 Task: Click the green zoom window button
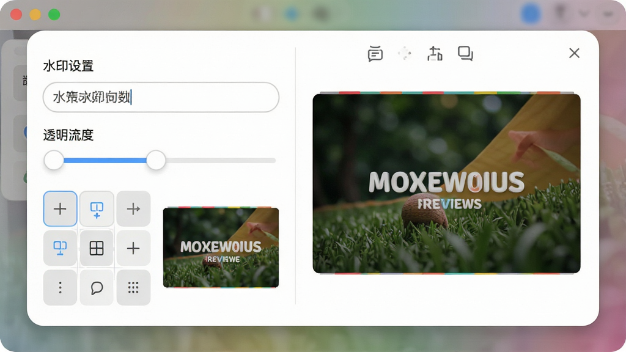tap(54, 15)
